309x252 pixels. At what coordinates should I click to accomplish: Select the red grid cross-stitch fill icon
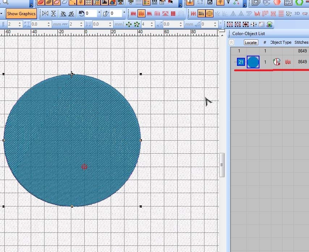coord(173,14)
